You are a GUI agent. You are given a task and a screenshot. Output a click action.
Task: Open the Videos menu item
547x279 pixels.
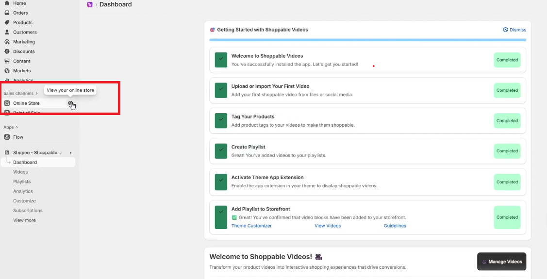tap(20, 172)
